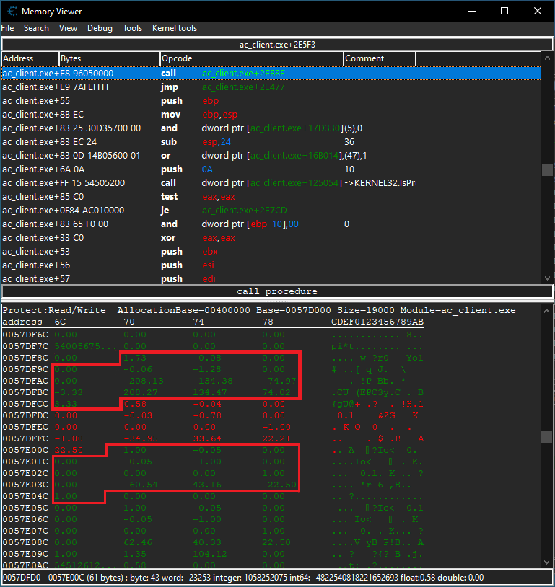Open the Search menu
Image resolution: width=555 pixels, height=587 pixels.
pos(36,28)
